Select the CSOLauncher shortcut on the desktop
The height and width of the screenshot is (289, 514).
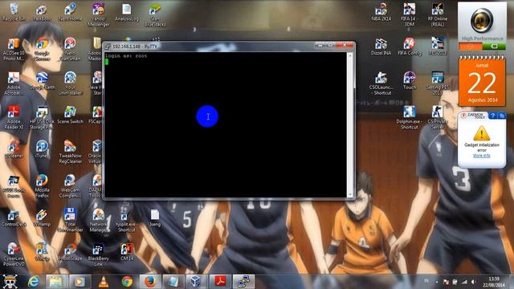[381, 83]
